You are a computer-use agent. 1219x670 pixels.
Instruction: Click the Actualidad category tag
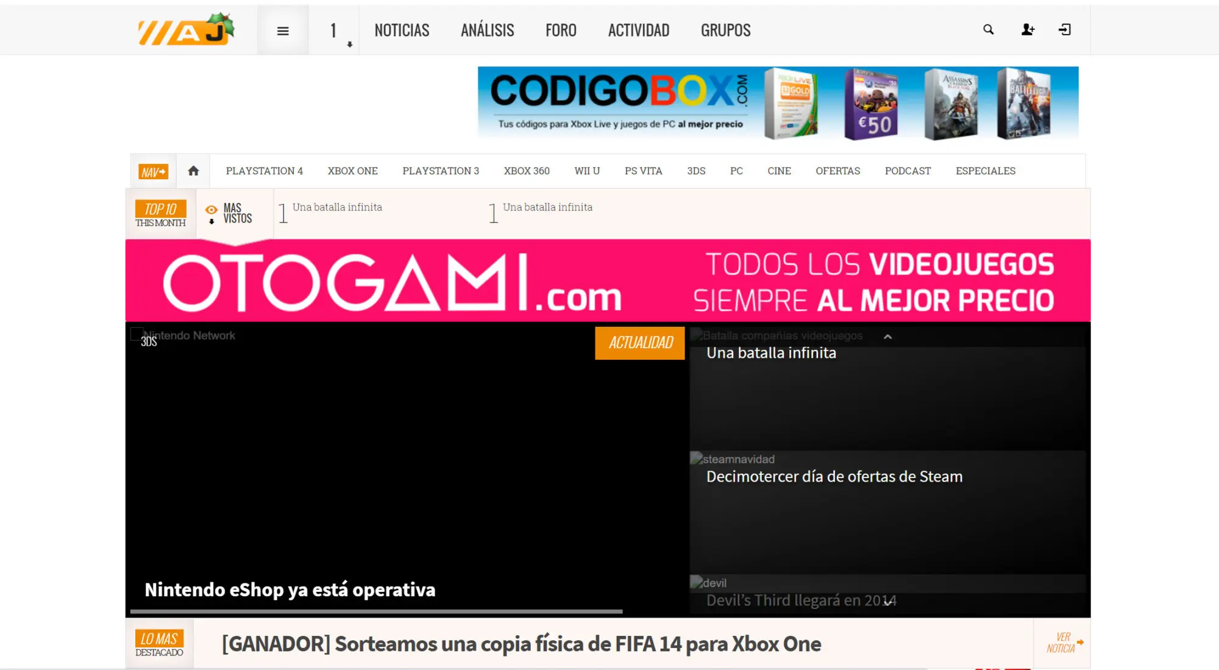tap(640, 343)
